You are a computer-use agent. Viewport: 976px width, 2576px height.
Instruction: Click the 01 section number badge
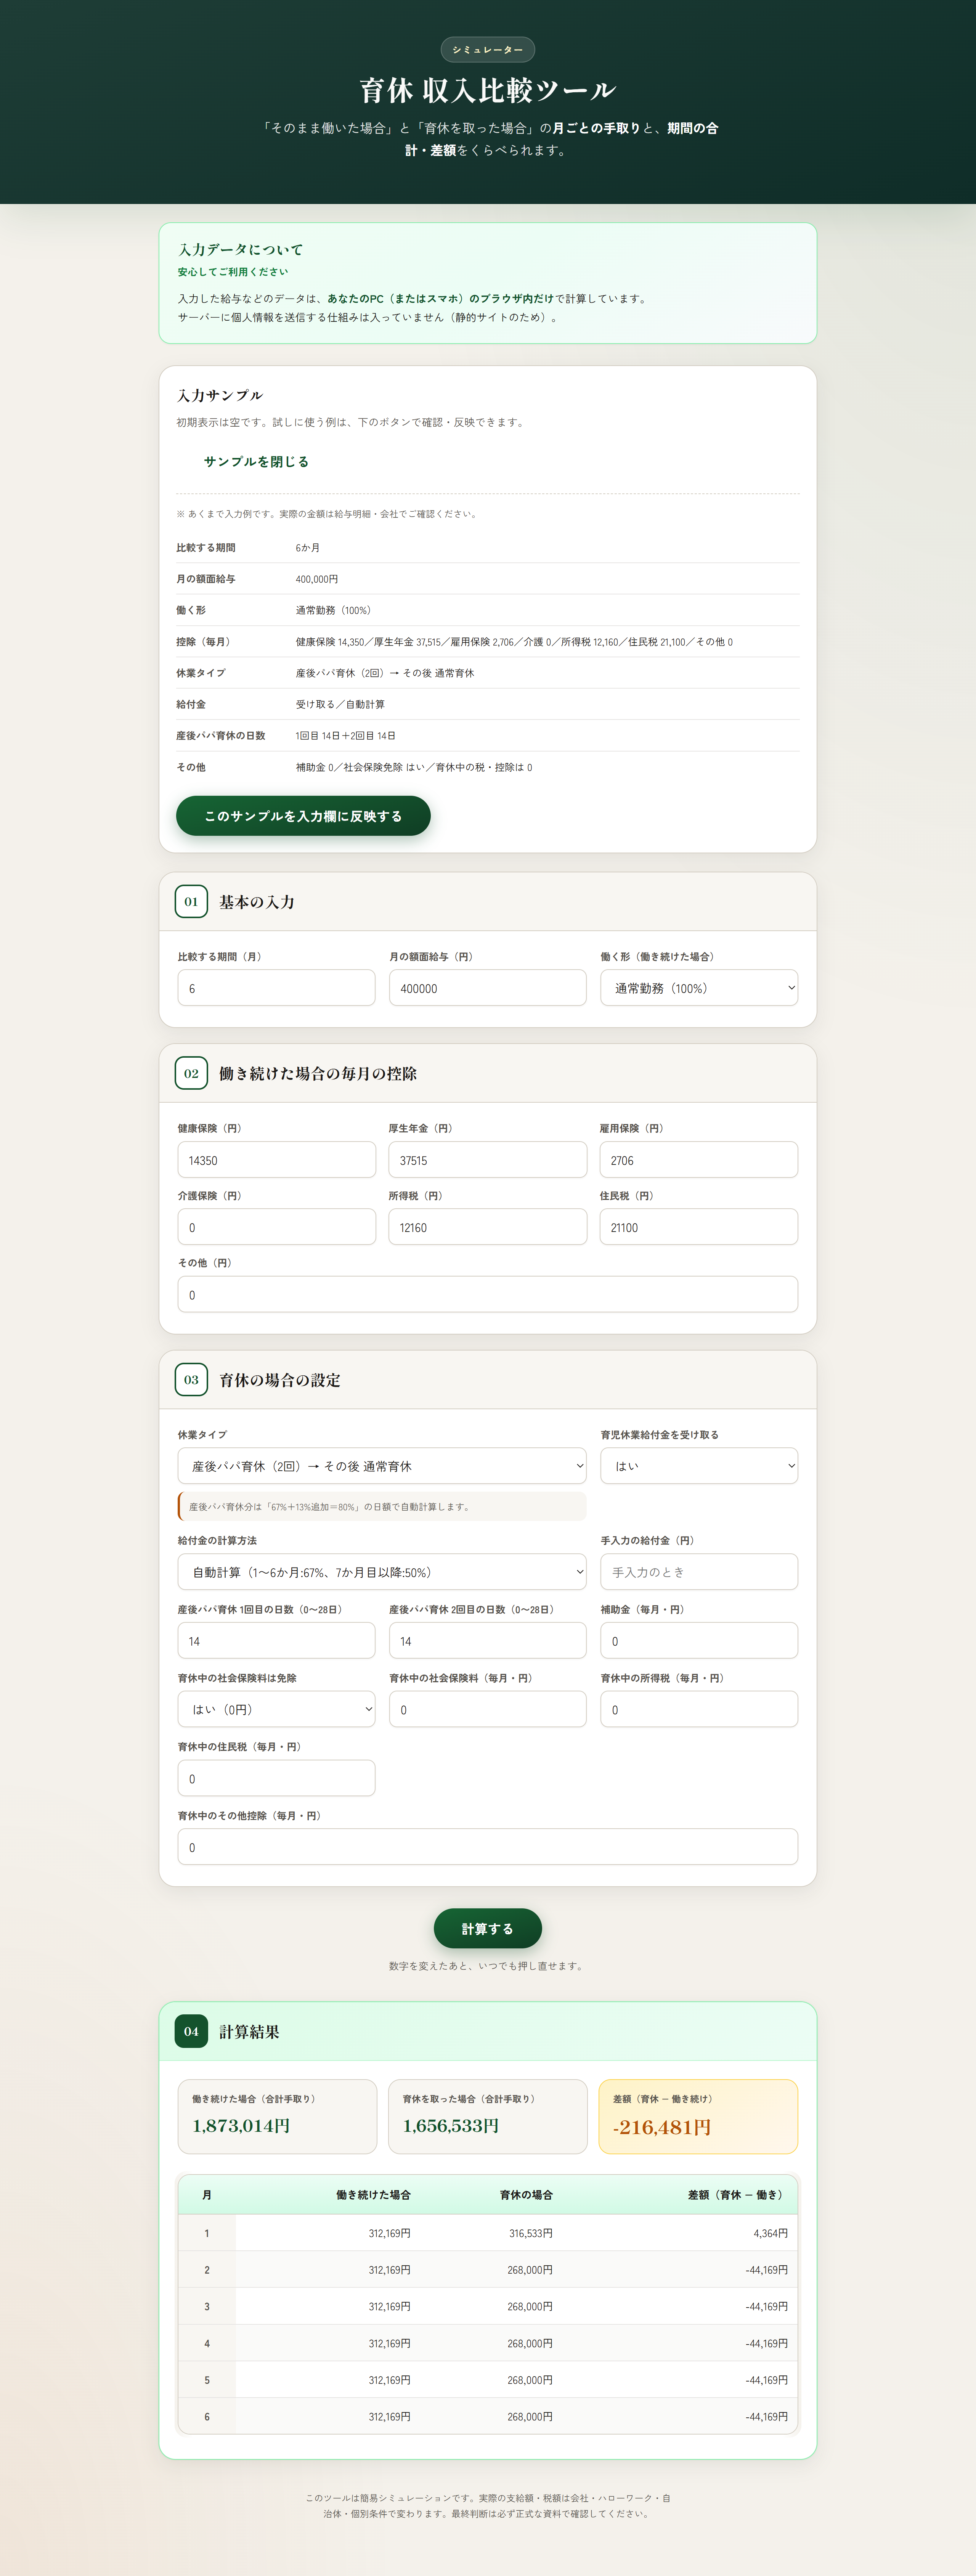coord(191,901)
